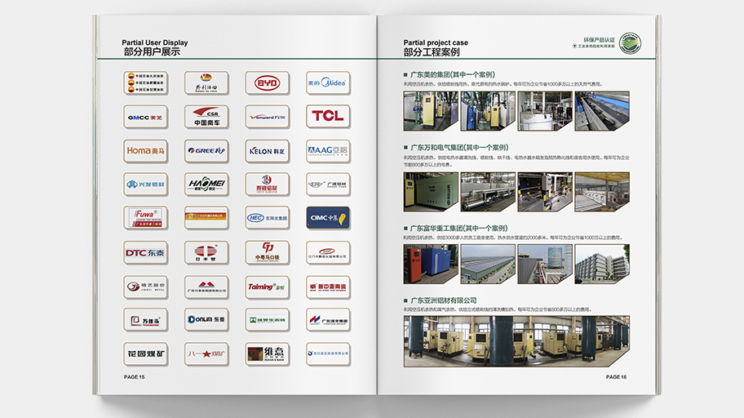Open the wide panorama photo of compressors

516,341
